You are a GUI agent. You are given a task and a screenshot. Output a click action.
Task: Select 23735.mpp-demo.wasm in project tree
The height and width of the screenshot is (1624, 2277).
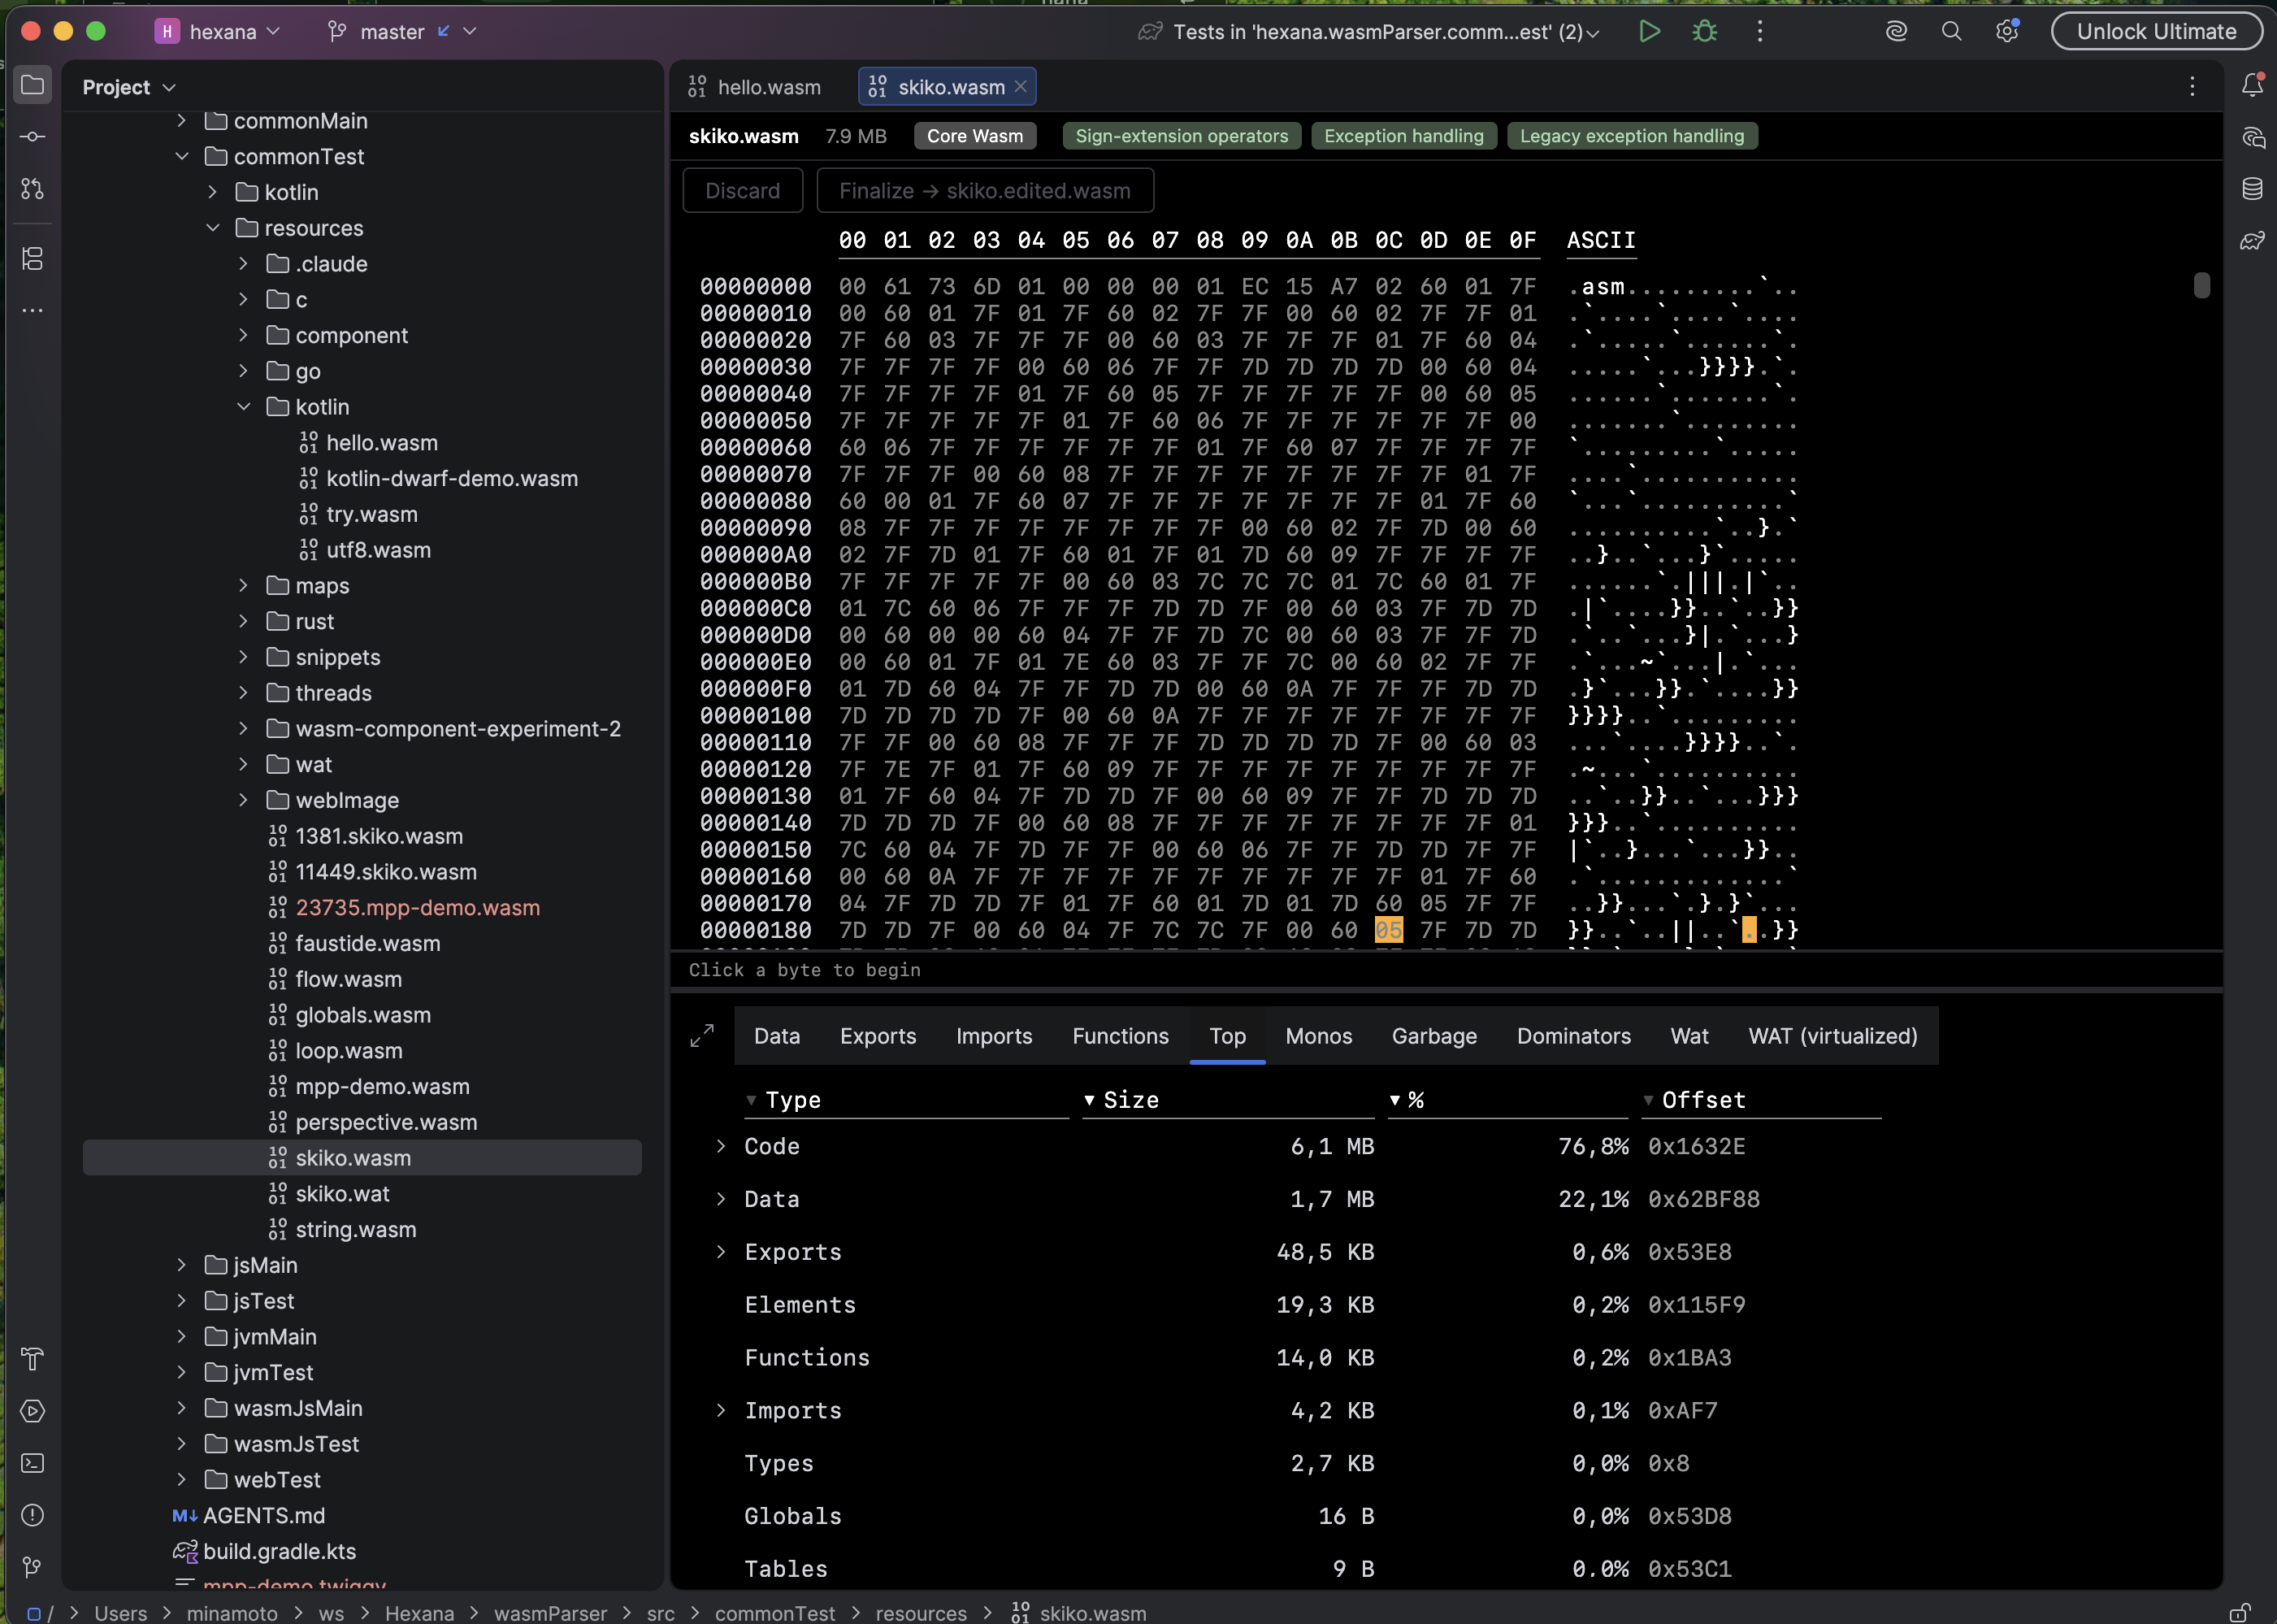pyautogui.click(x=417, y=908)
